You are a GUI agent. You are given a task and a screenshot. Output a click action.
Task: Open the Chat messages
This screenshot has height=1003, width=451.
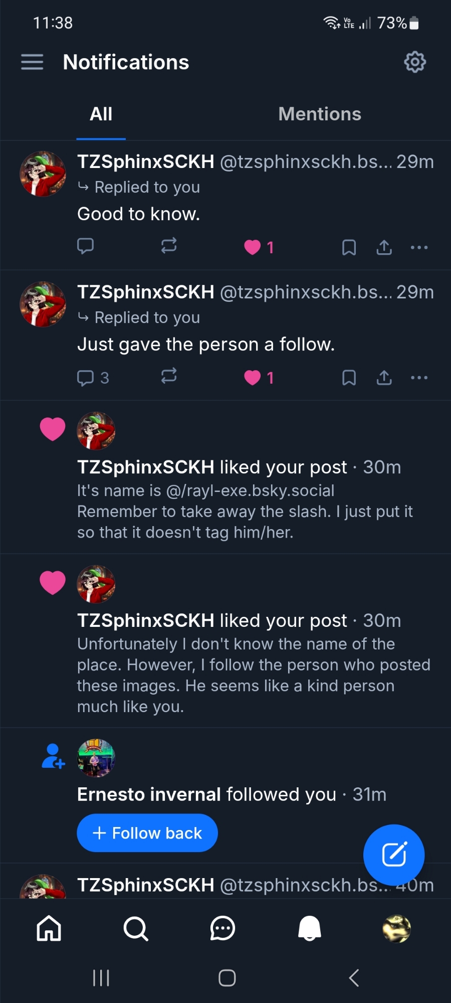[222, 928]
